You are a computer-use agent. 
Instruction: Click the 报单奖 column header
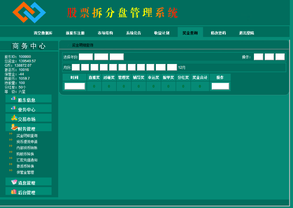coord(168,78)
